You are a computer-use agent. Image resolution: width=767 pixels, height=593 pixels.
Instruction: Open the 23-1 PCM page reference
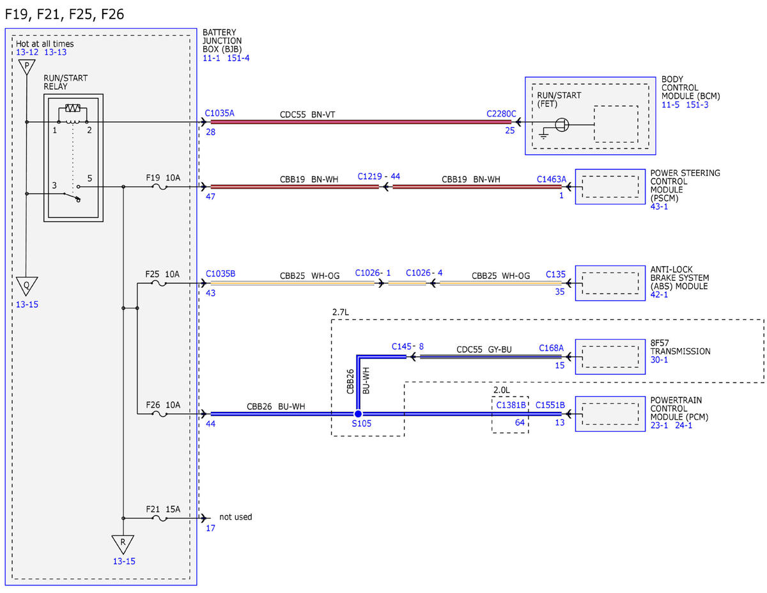coord(660,425)
